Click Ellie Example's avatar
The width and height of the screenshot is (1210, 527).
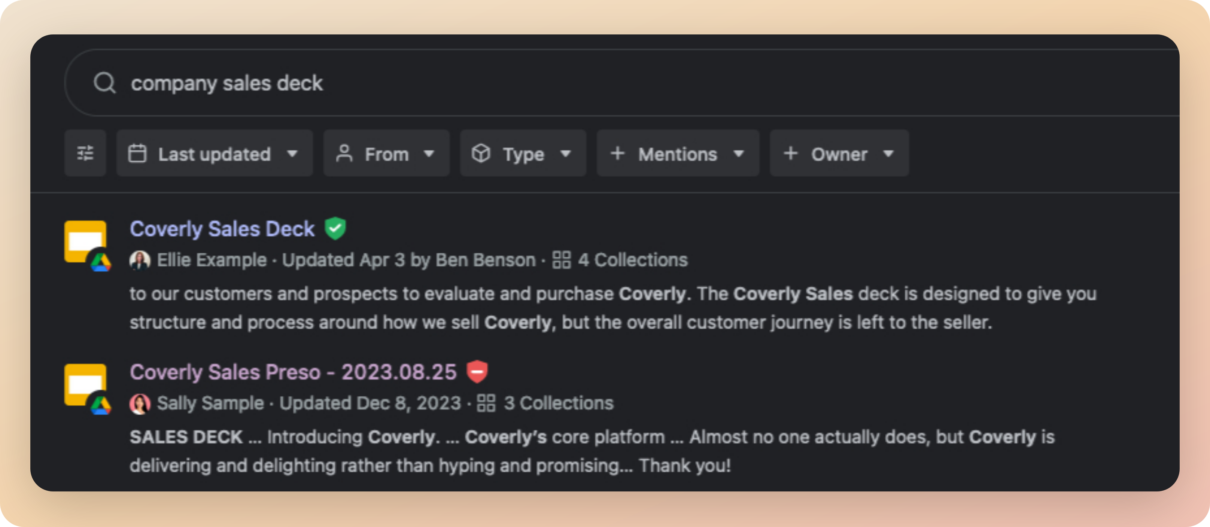coord(140,260)
